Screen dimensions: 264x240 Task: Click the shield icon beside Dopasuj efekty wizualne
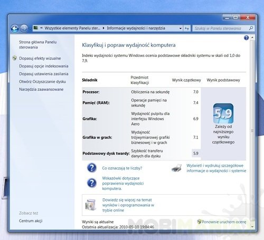[15, 58]
